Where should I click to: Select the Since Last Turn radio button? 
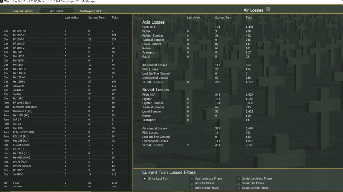pyautogui.click(x=145, y=178)
